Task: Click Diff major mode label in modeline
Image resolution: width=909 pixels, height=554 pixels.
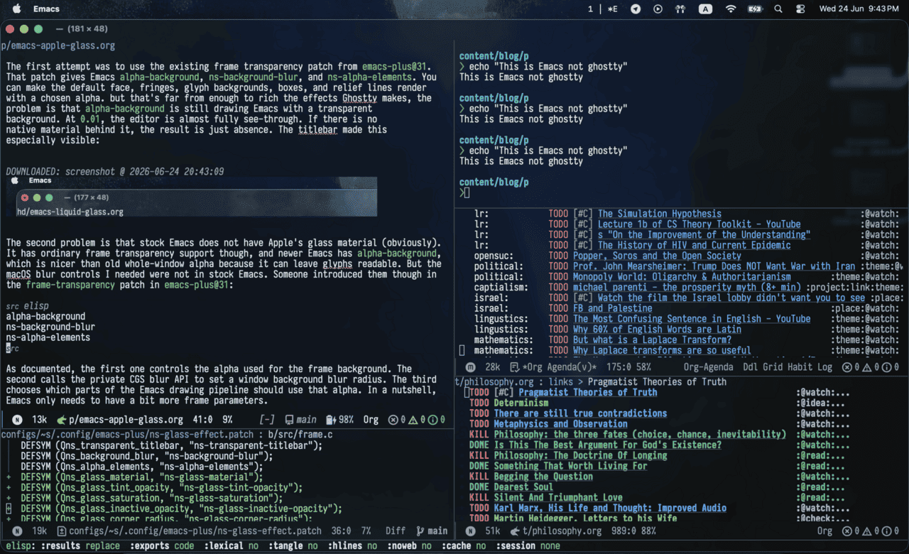Action: tap(396, 531)
